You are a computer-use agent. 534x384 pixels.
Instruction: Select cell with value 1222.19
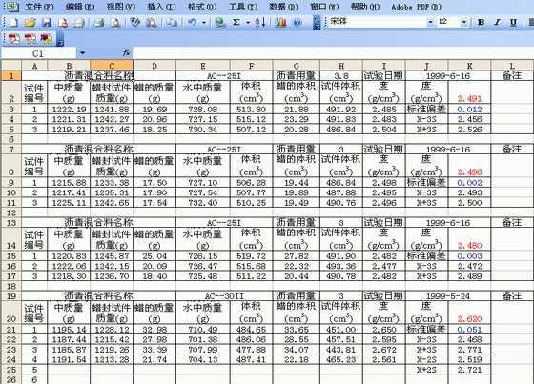pos(69,110)
